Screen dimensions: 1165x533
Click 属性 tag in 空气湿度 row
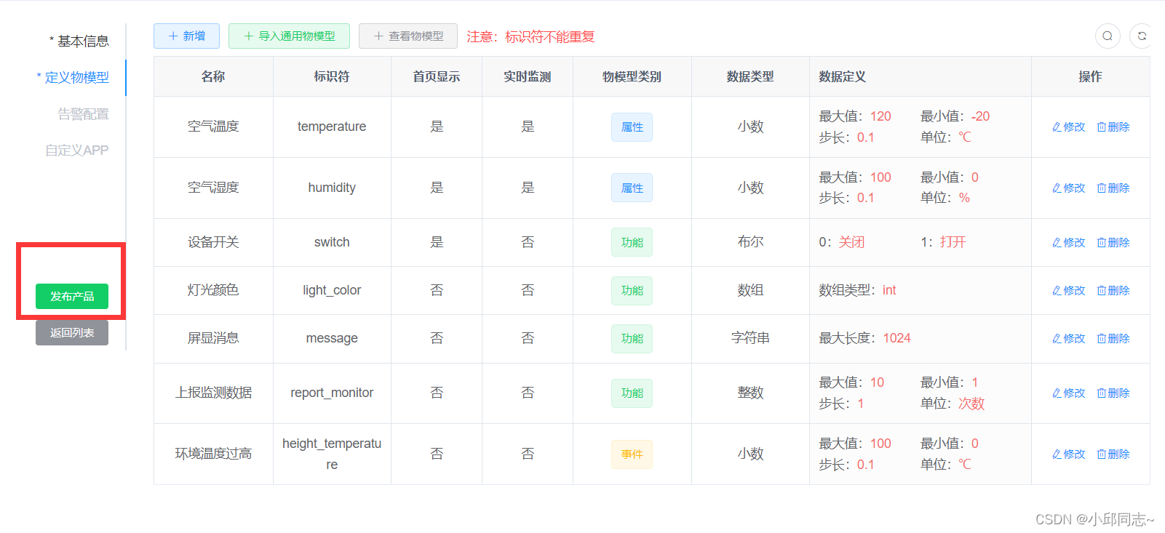pyautogui.click(x=632, y=188)
